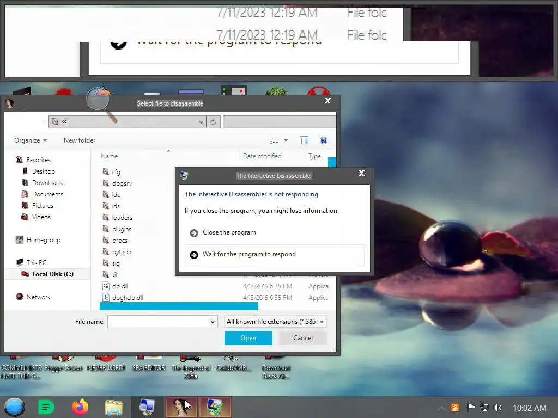558x418 pixels.
Task: Expand the view options dropdown arrow
Action: [x=286, y=140]
